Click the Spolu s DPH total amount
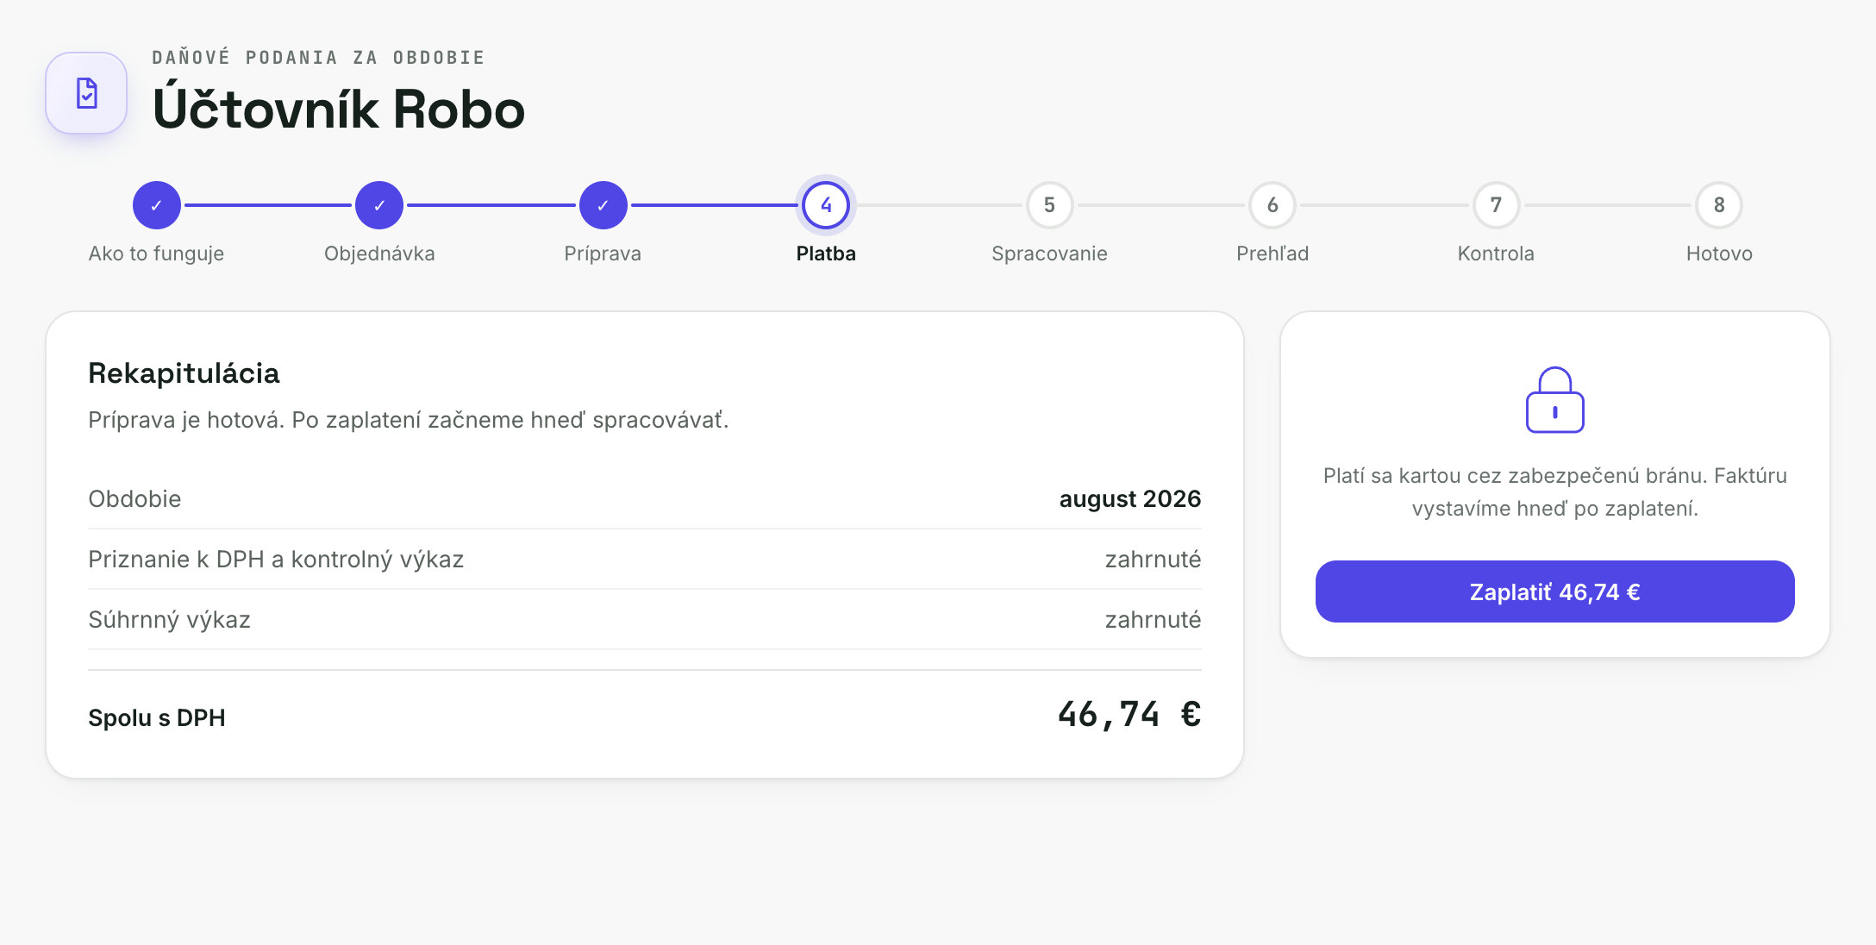1876x945 pixels. (x=1129, y=715)
